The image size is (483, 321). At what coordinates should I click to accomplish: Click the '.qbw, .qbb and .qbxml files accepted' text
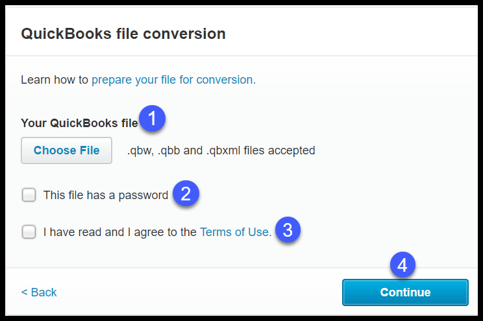pos(221,150)
